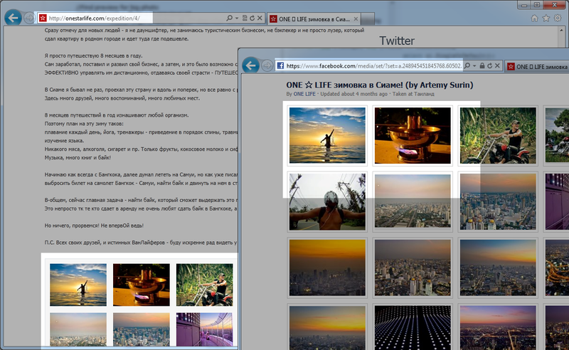Screen dimensions: 569x350
Task: Open Facebook black dotted lights pattern photo
Action: [413, 327]
